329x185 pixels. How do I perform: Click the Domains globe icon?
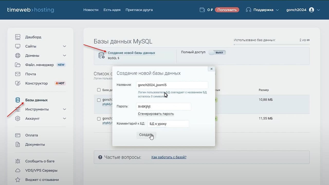[x=18, y=55]
